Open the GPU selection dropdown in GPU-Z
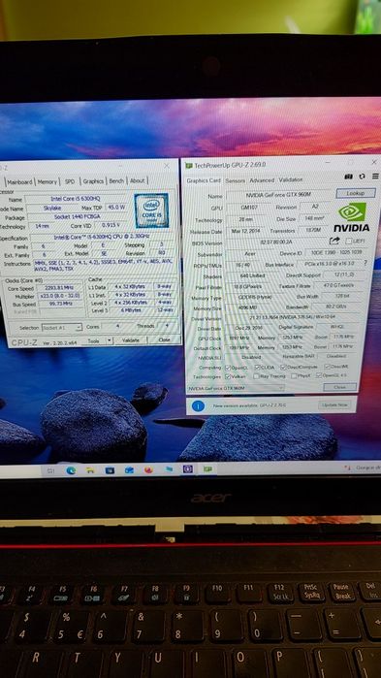The image size is (381, 678). 236,388
